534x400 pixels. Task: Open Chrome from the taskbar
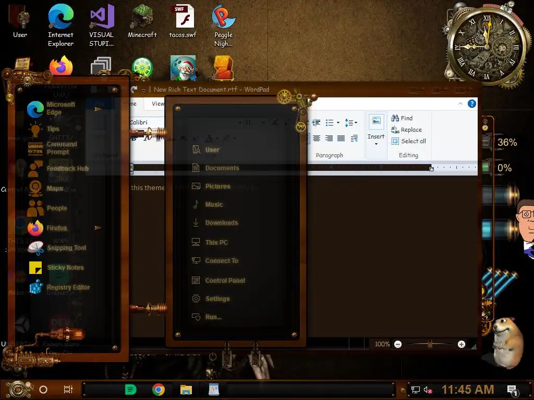coord(159,390)
